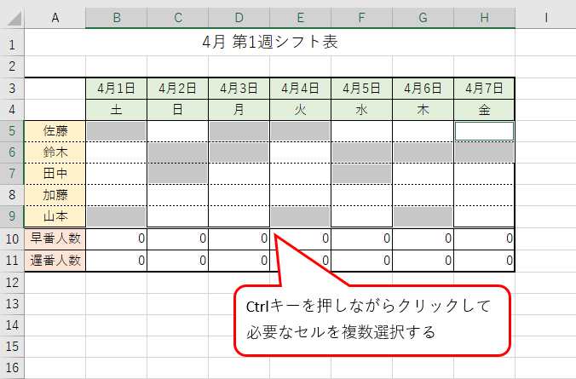Image resolution: width=576 pixels, height=379 pixels.
Task: Click the 早番人数 count under 4月1日
Action: point(116,238)
